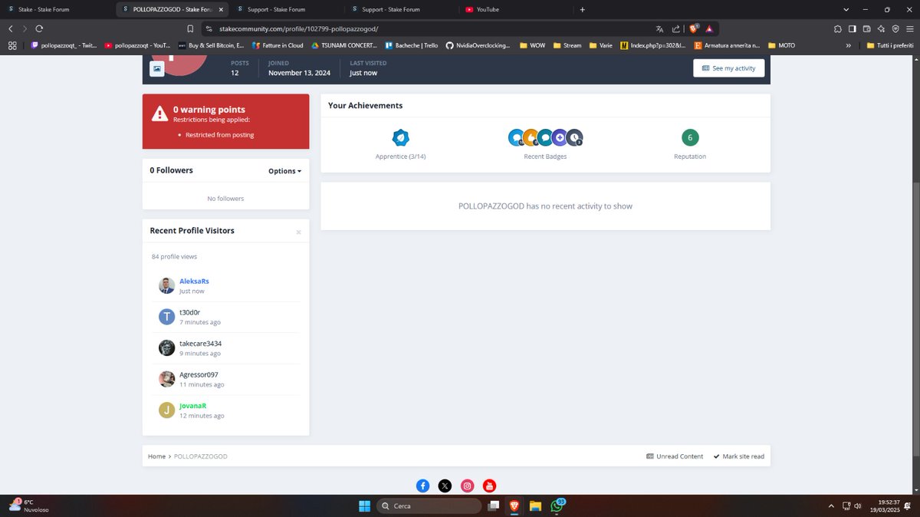This screenshot has width=920, height=517.
Task: Click the Cerca taskbar search box
Action: tap(429, 506)
